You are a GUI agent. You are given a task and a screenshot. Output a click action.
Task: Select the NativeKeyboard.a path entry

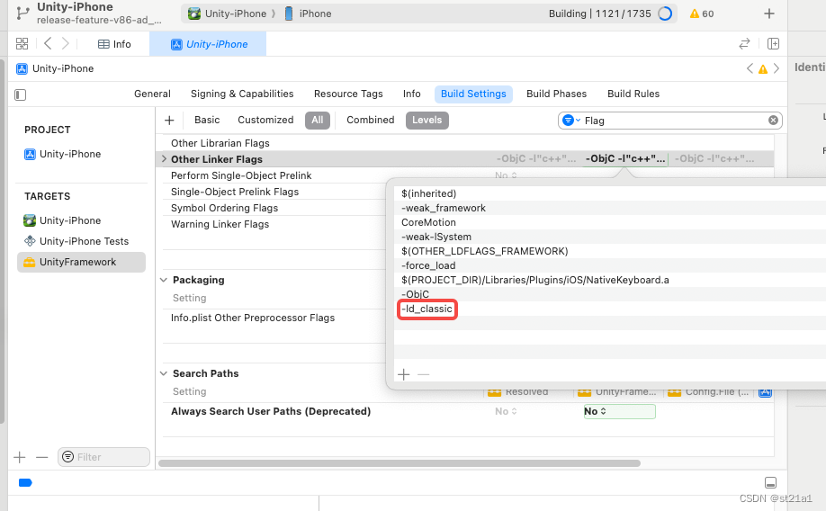(x=535, y=280)
